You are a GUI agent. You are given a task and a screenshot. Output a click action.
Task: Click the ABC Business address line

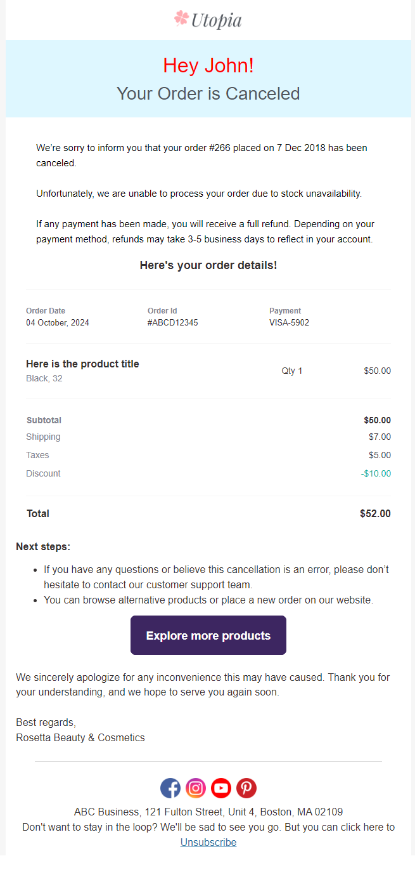[208, 812]
